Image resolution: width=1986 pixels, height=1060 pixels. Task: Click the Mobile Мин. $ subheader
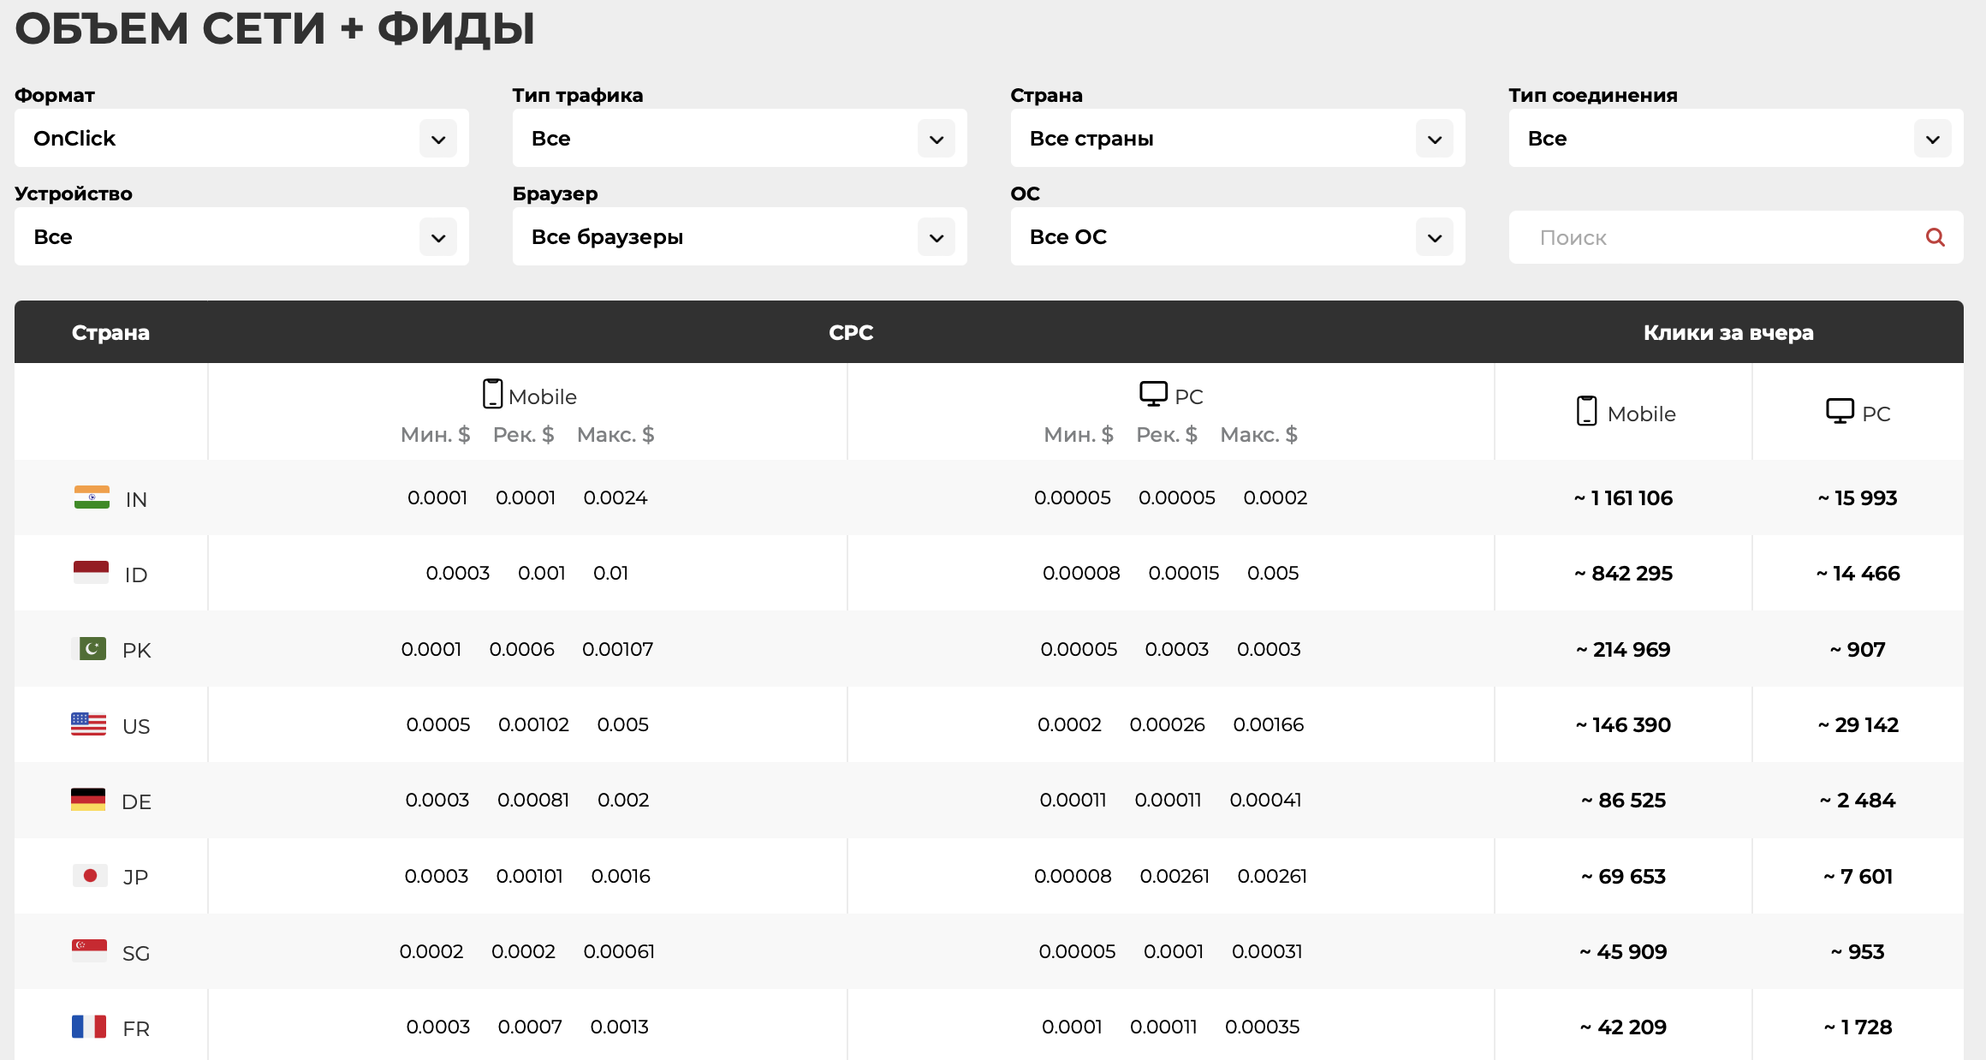coord(436,434)
